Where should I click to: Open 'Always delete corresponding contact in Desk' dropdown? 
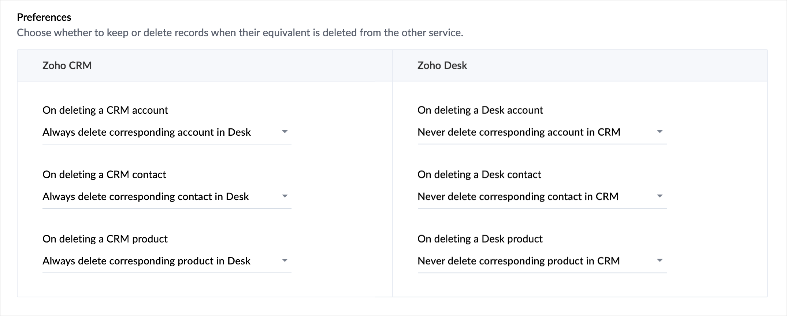coord(146,197)
